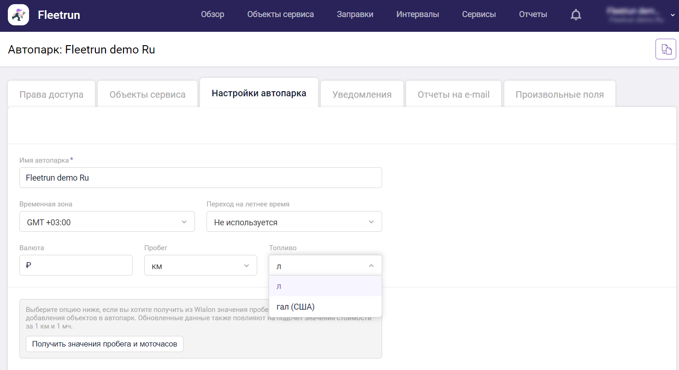
Task: Switch to the Права доступа tab
Action: pos(51,94)
